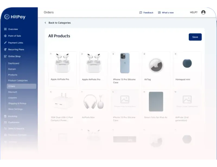Open the user profile avatar

(x=203, y=12)
